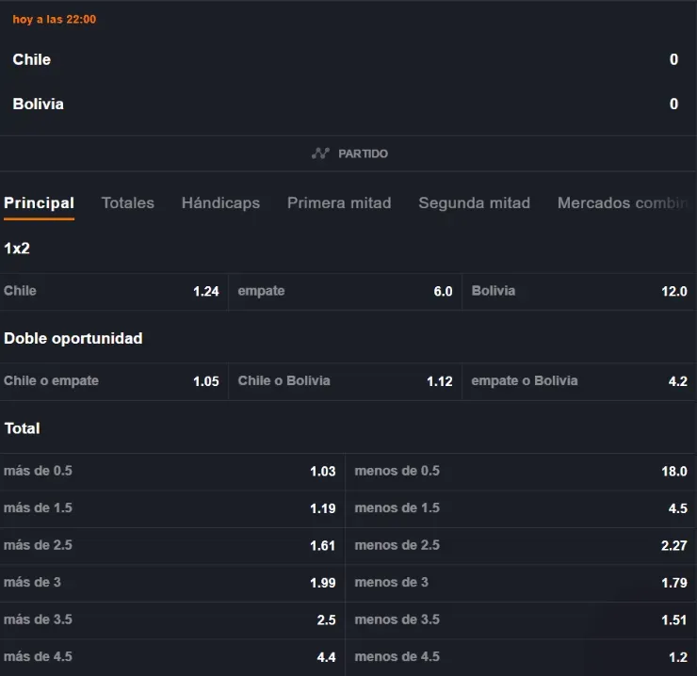The height and width of the screenshot is (676, 697).
Task: Pick empate at odds 6.0
Action: click(x=345, y=292)
